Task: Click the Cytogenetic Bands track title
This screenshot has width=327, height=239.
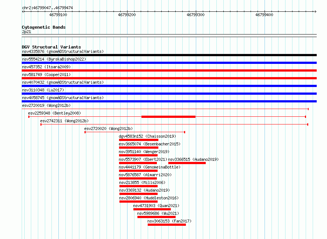Action: 44,27
